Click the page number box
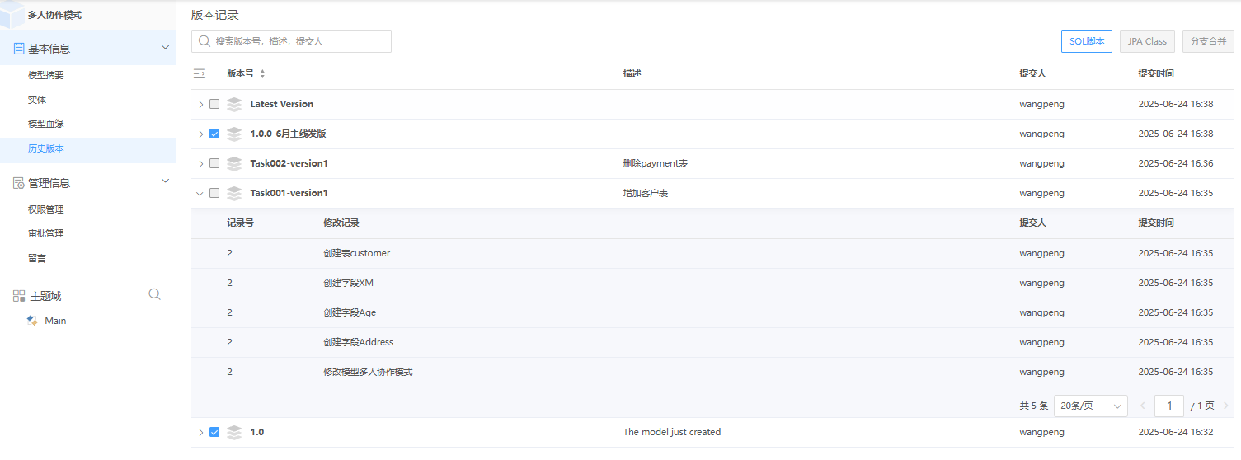The height and width of the screenshot is (460, 1241). pos(1169,406)
